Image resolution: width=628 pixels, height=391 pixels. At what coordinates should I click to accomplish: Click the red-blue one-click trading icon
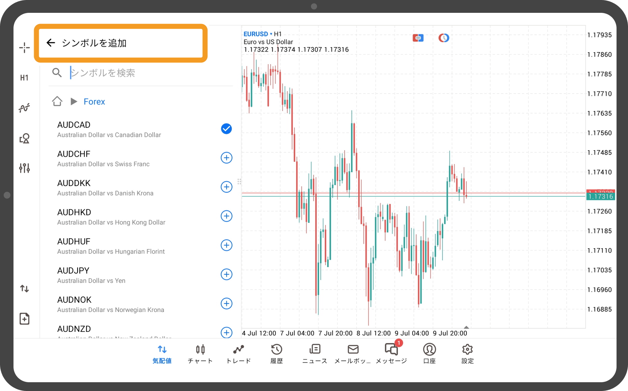(418, 38)
